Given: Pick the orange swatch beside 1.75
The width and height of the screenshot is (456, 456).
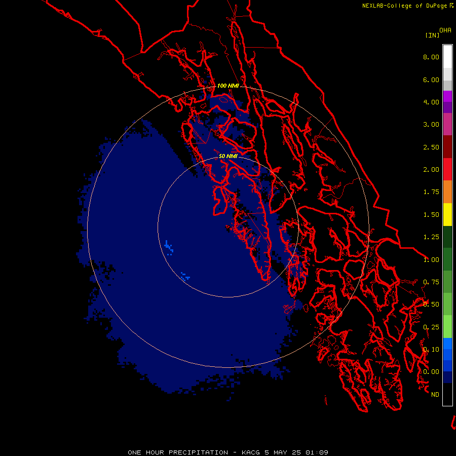Looking at the screenshot, I should coord(447,192).
